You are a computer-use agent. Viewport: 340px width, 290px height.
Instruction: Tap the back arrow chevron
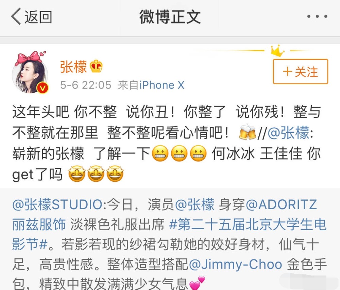pos(16,16)
